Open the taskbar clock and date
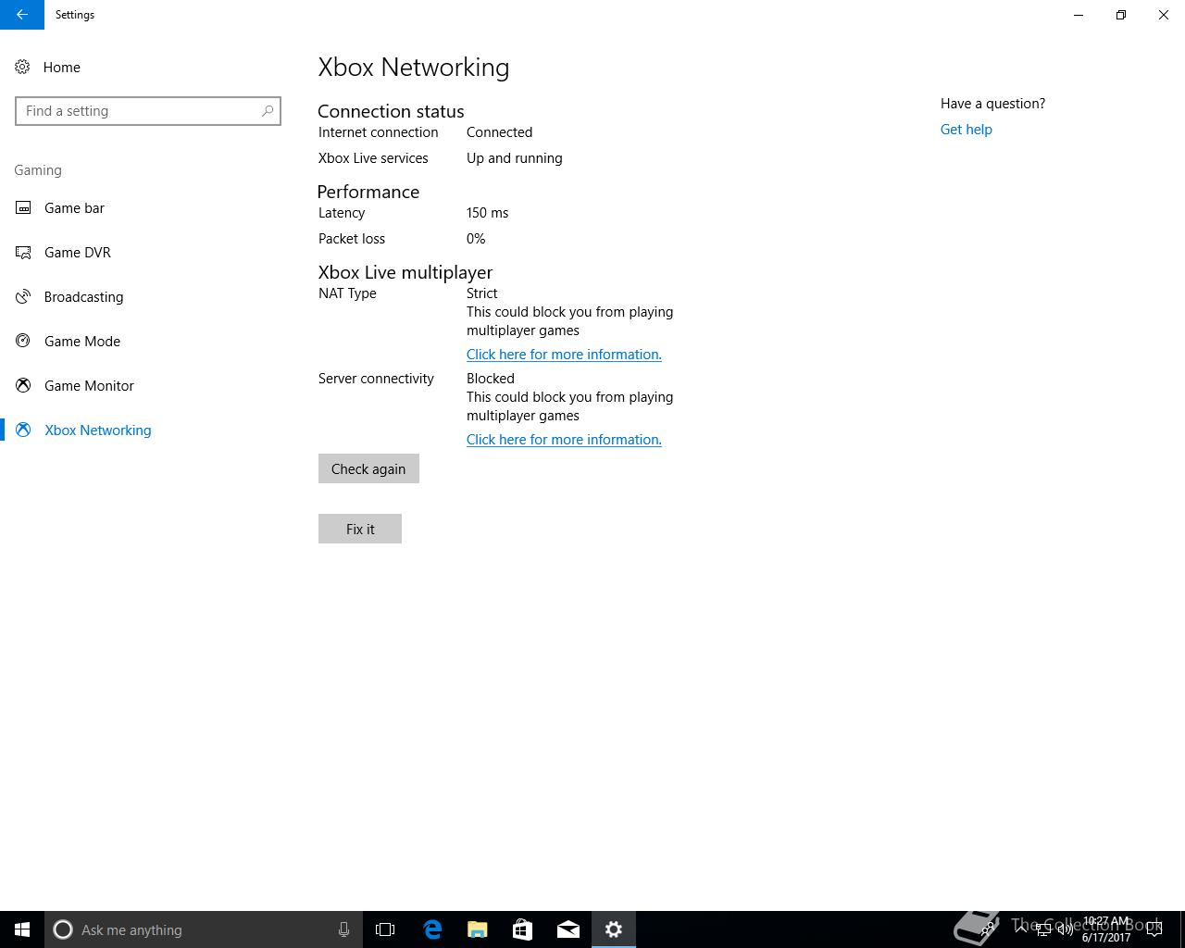The width and height of the screenshot is (1185, 948). coord(1105,929)
